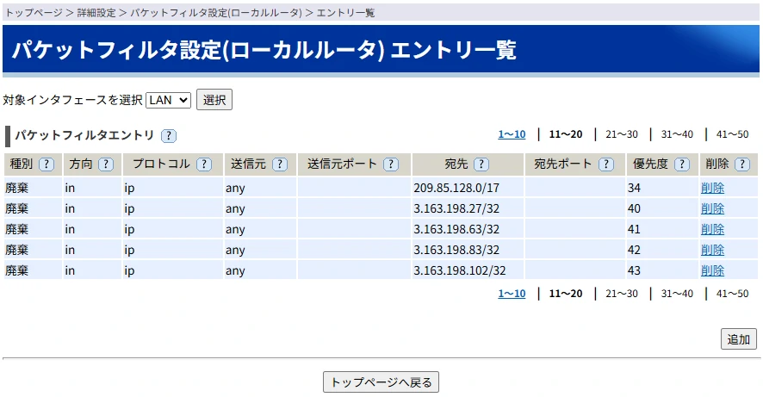
Task: Delete the 3.163.198.83/32 entry
Action: tap(712, 250)
